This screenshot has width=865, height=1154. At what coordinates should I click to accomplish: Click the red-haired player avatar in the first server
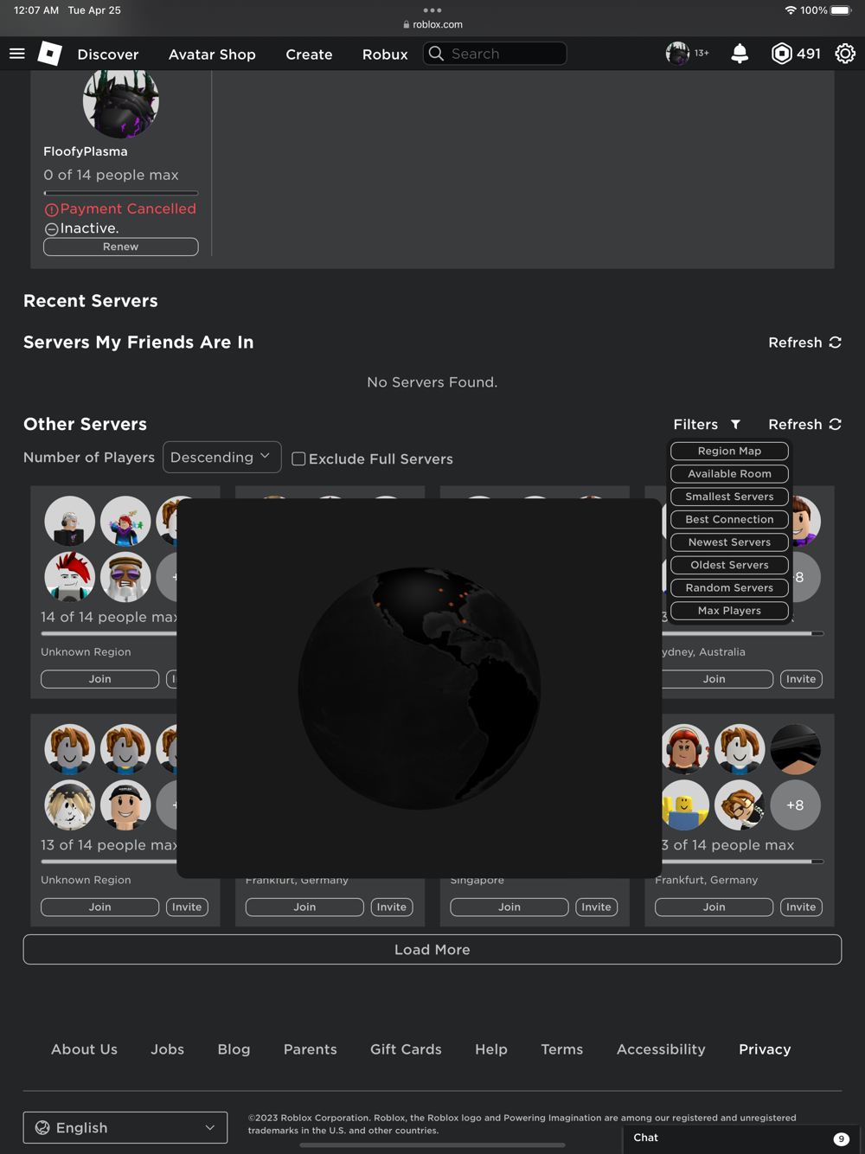pos(70,577)
